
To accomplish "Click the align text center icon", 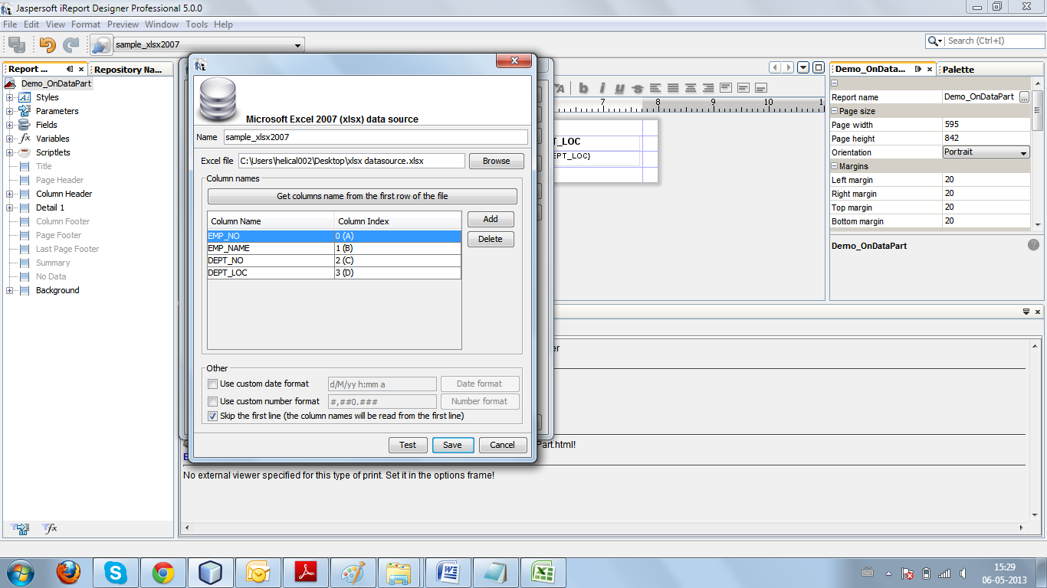I will tap(691, 88).
